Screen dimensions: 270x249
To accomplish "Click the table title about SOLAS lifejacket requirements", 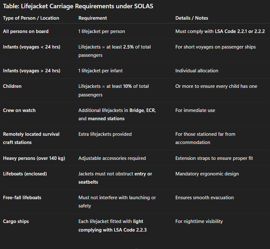I will [78, 6].
